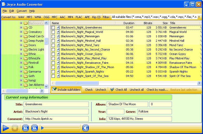
Task: Click the audio file icon for Shadow_Of_The_Moon
Action: point(58,67)
